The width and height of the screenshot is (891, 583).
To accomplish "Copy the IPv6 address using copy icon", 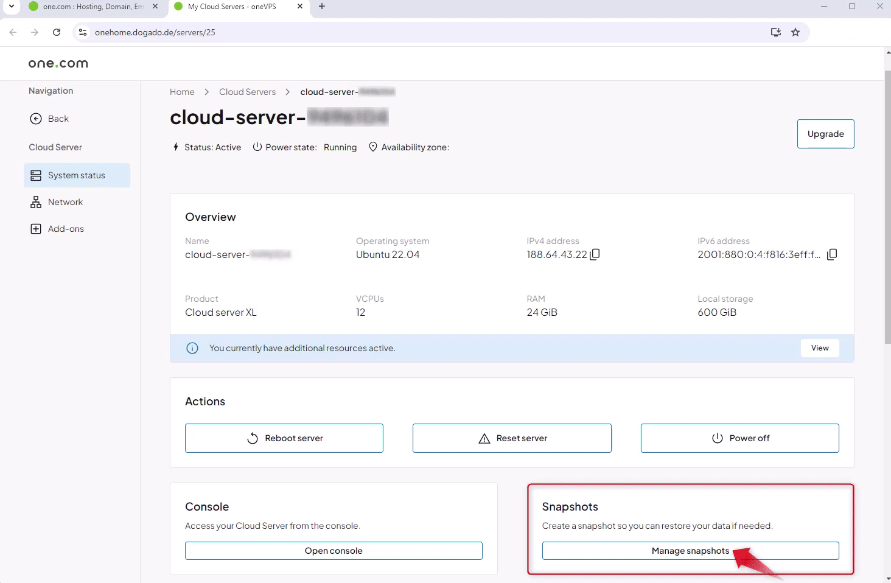I will (832, 254).
